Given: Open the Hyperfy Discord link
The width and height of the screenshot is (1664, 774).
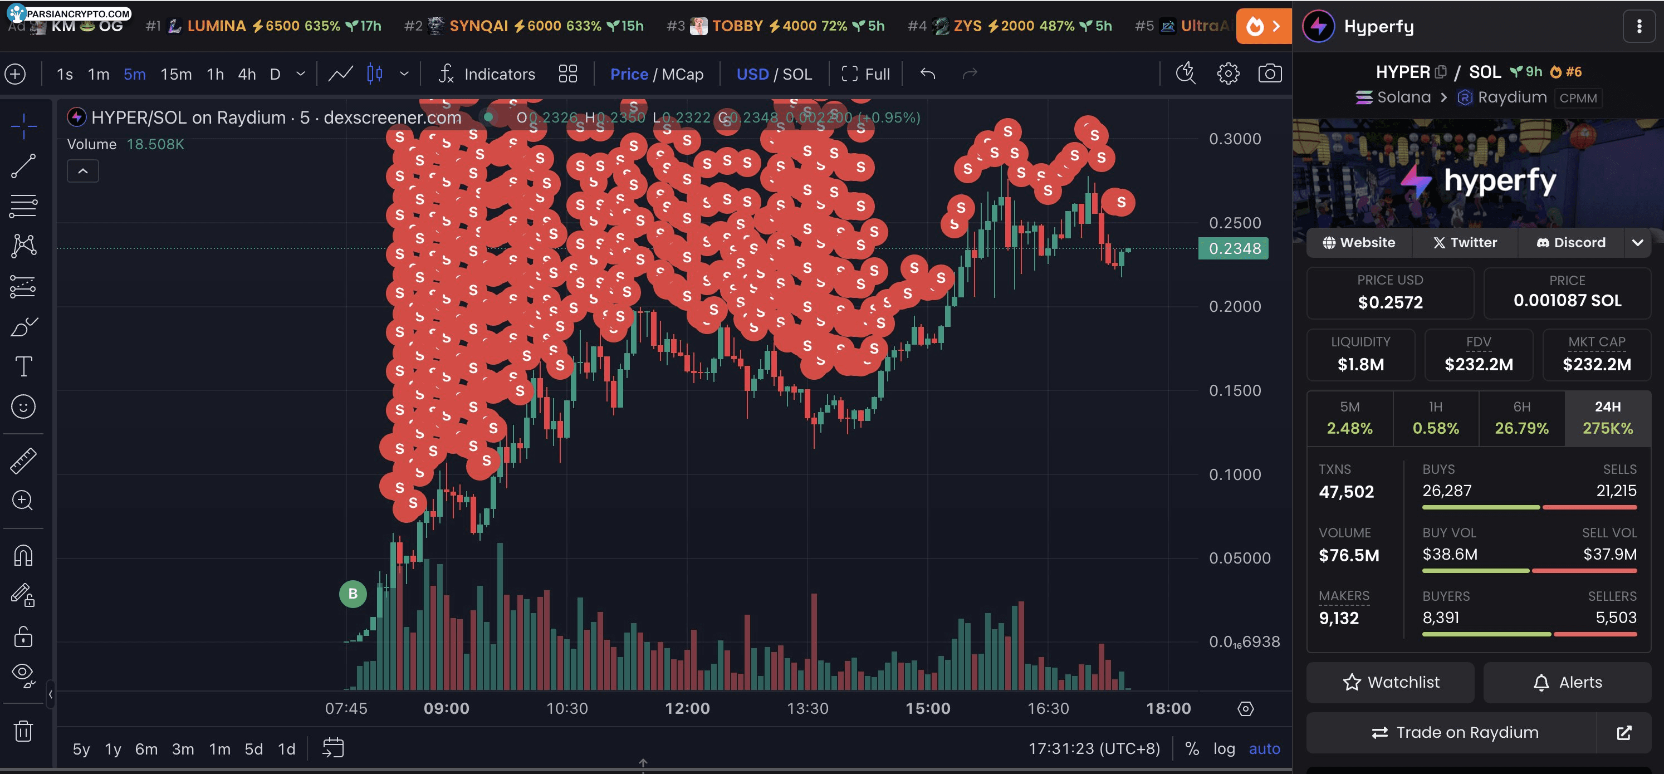Looking at the screenshot, I should (1570, 242).
